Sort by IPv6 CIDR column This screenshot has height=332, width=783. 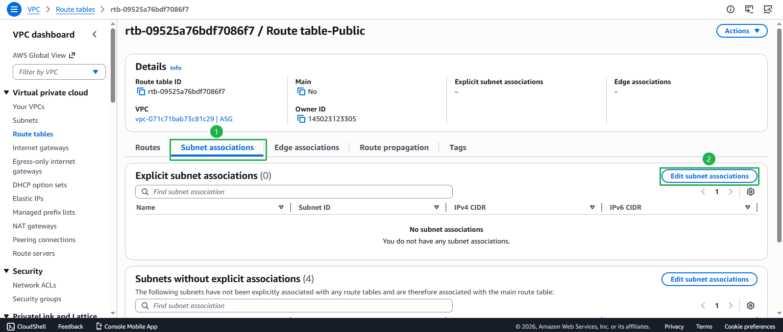coord(748,207)
